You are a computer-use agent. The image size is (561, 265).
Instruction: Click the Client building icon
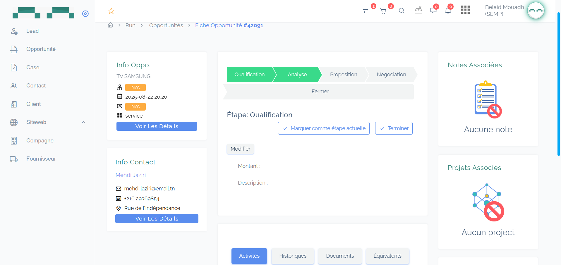coord(14,104)
